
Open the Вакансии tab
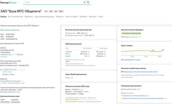(93, 17)
